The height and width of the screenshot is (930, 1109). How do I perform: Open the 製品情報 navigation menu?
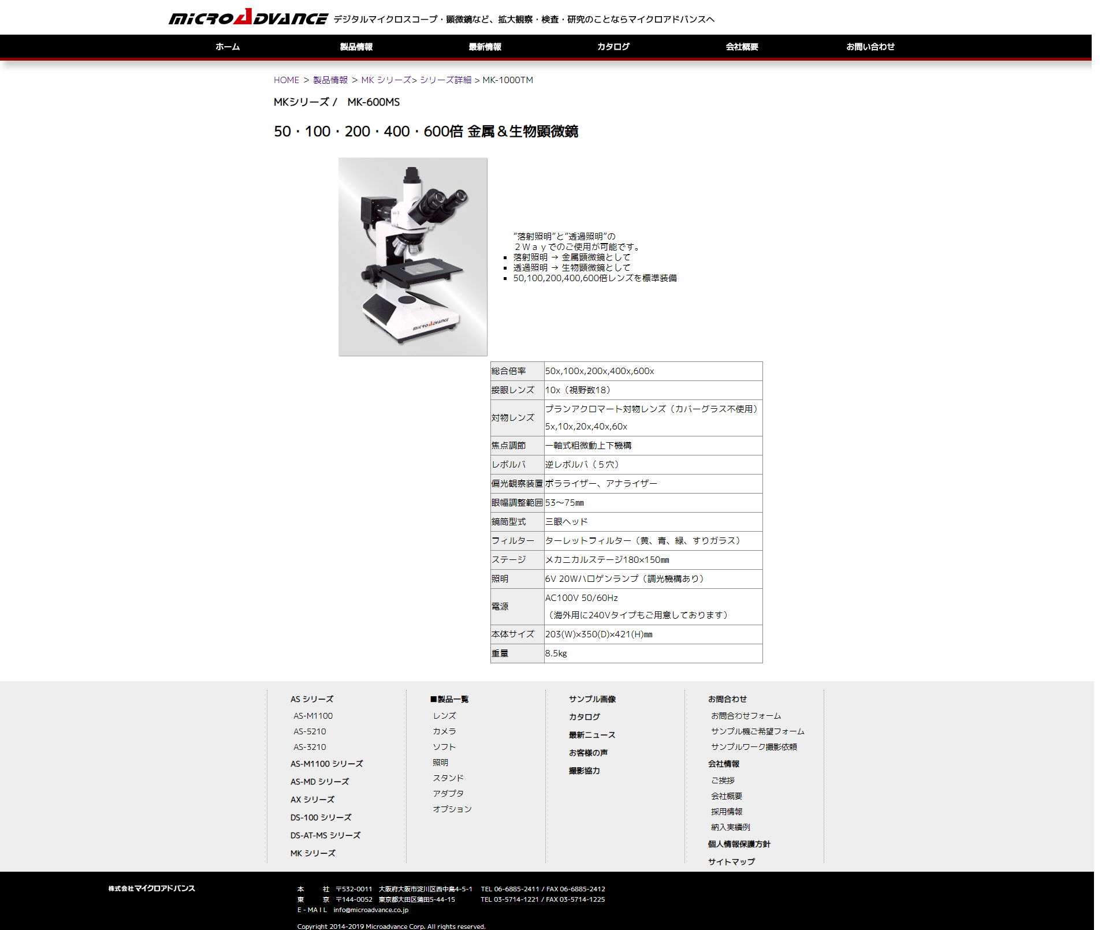(356, 47)
